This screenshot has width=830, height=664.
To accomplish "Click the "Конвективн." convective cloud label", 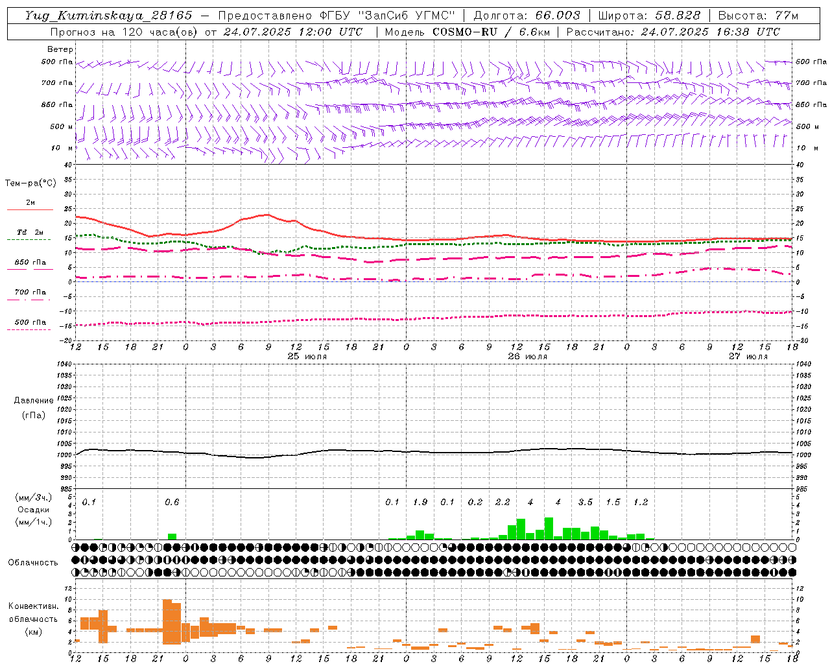I will (x=34, y=606).
